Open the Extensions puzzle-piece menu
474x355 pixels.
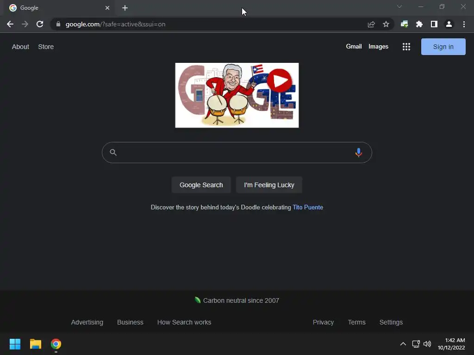click(419, 24)
